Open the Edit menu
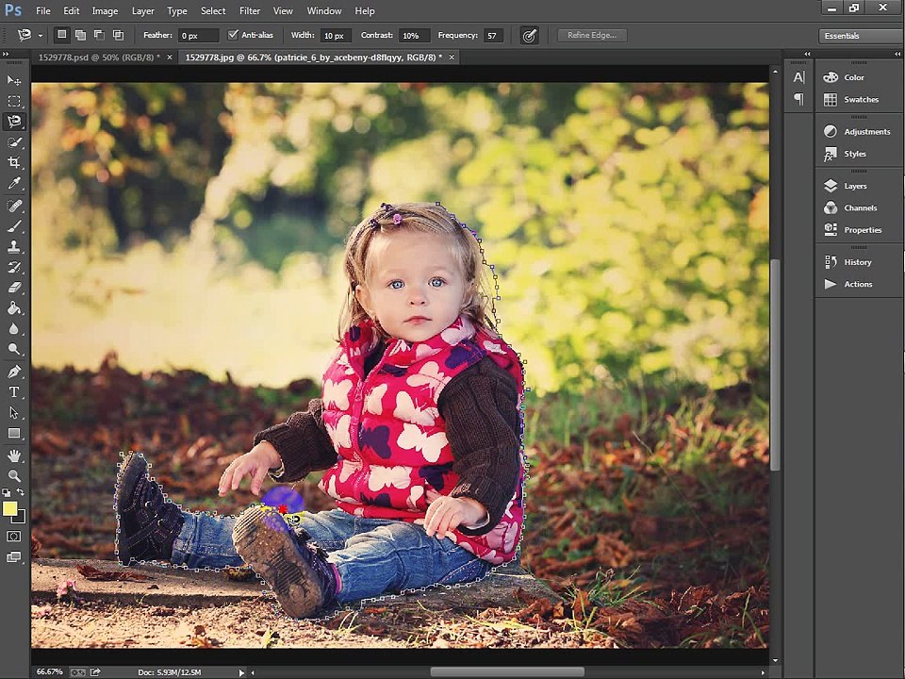Image resolution: width=905 pixels, height=679 pixels. [x=71, y=11]
